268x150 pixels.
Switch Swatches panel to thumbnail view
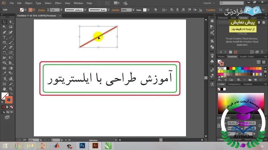click(264, 62)
